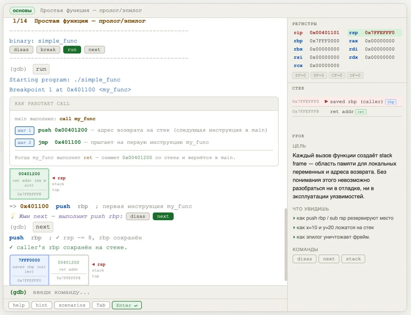Click the blue 7FFF0000 saved rbp stack cell
Viewport: 411px width, 315px height.
[x=29, y=270]
